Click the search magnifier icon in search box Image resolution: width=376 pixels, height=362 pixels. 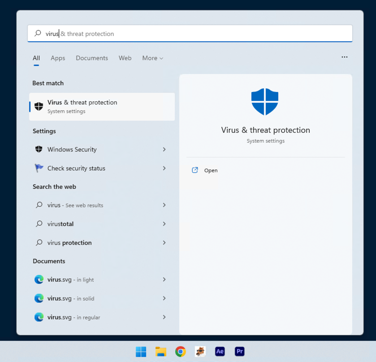[x=38, y=33]
